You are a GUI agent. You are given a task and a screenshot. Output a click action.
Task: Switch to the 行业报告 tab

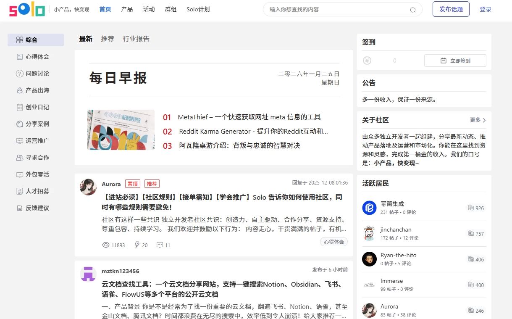[136, 39]
